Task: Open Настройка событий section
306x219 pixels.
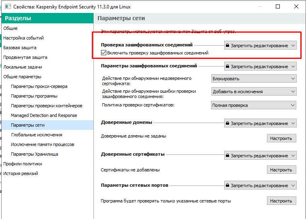Action: click(x=48, y=38)
